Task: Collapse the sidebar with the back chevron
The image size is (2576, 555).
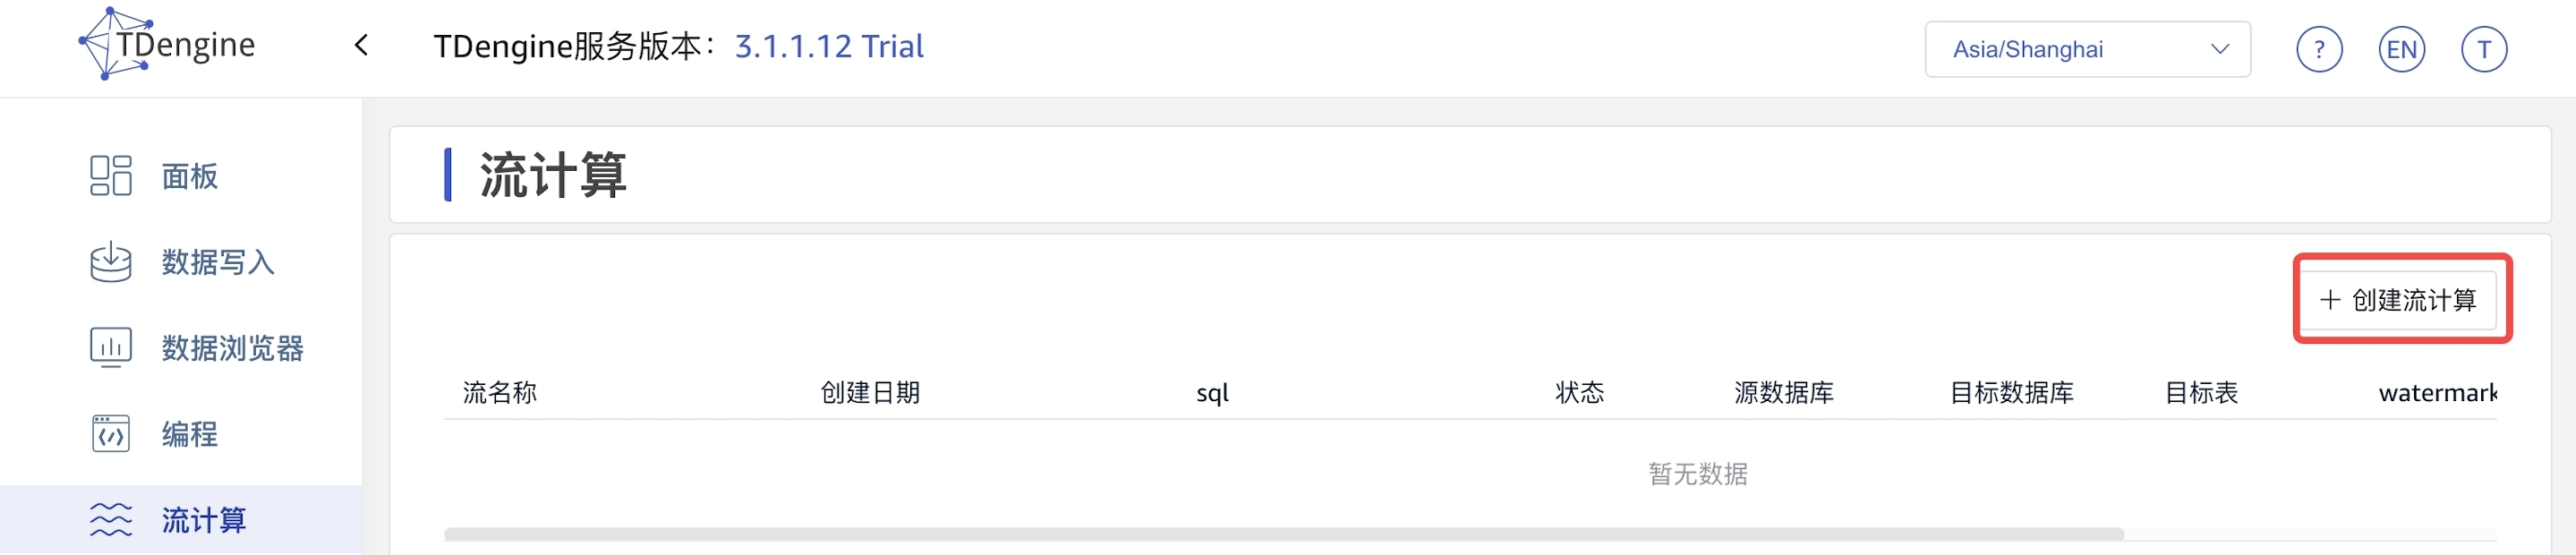Action: tap(362, 46)
